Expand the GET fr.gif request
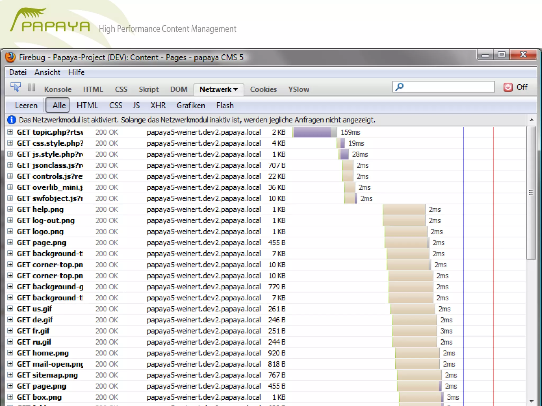 [10, 331]
